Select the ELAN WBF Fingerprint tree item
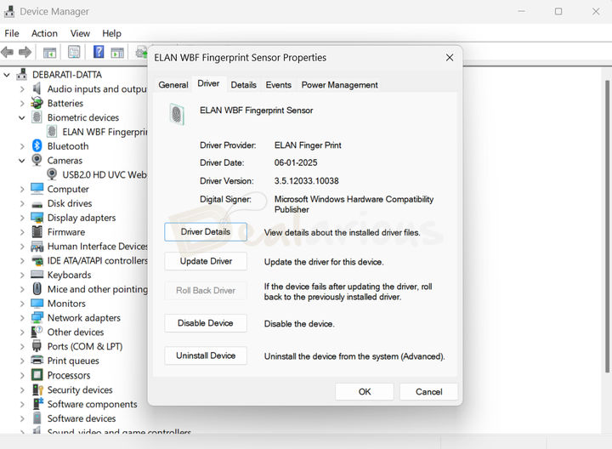This screenshot has width=612, height=449. point(97,132)
